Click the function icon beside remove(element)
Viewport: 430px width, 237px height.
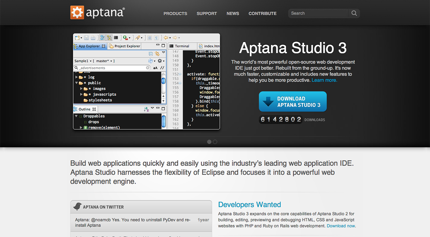85,127
